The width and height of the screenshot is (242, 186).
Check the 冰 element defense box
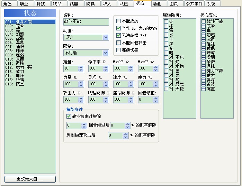tap(166, 26)
